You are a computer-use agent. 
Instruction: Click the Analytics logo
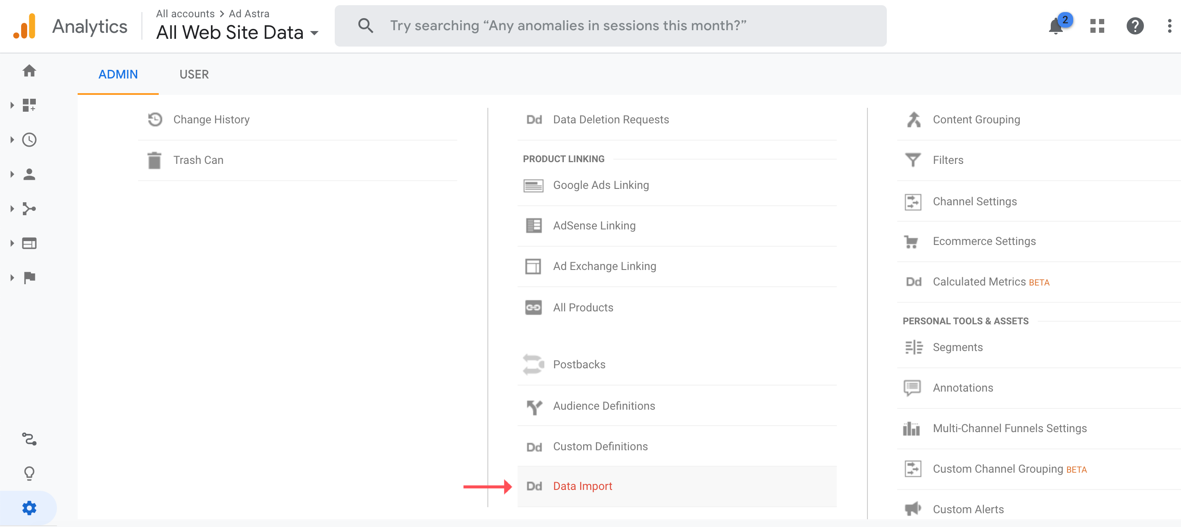pos(24,26)
